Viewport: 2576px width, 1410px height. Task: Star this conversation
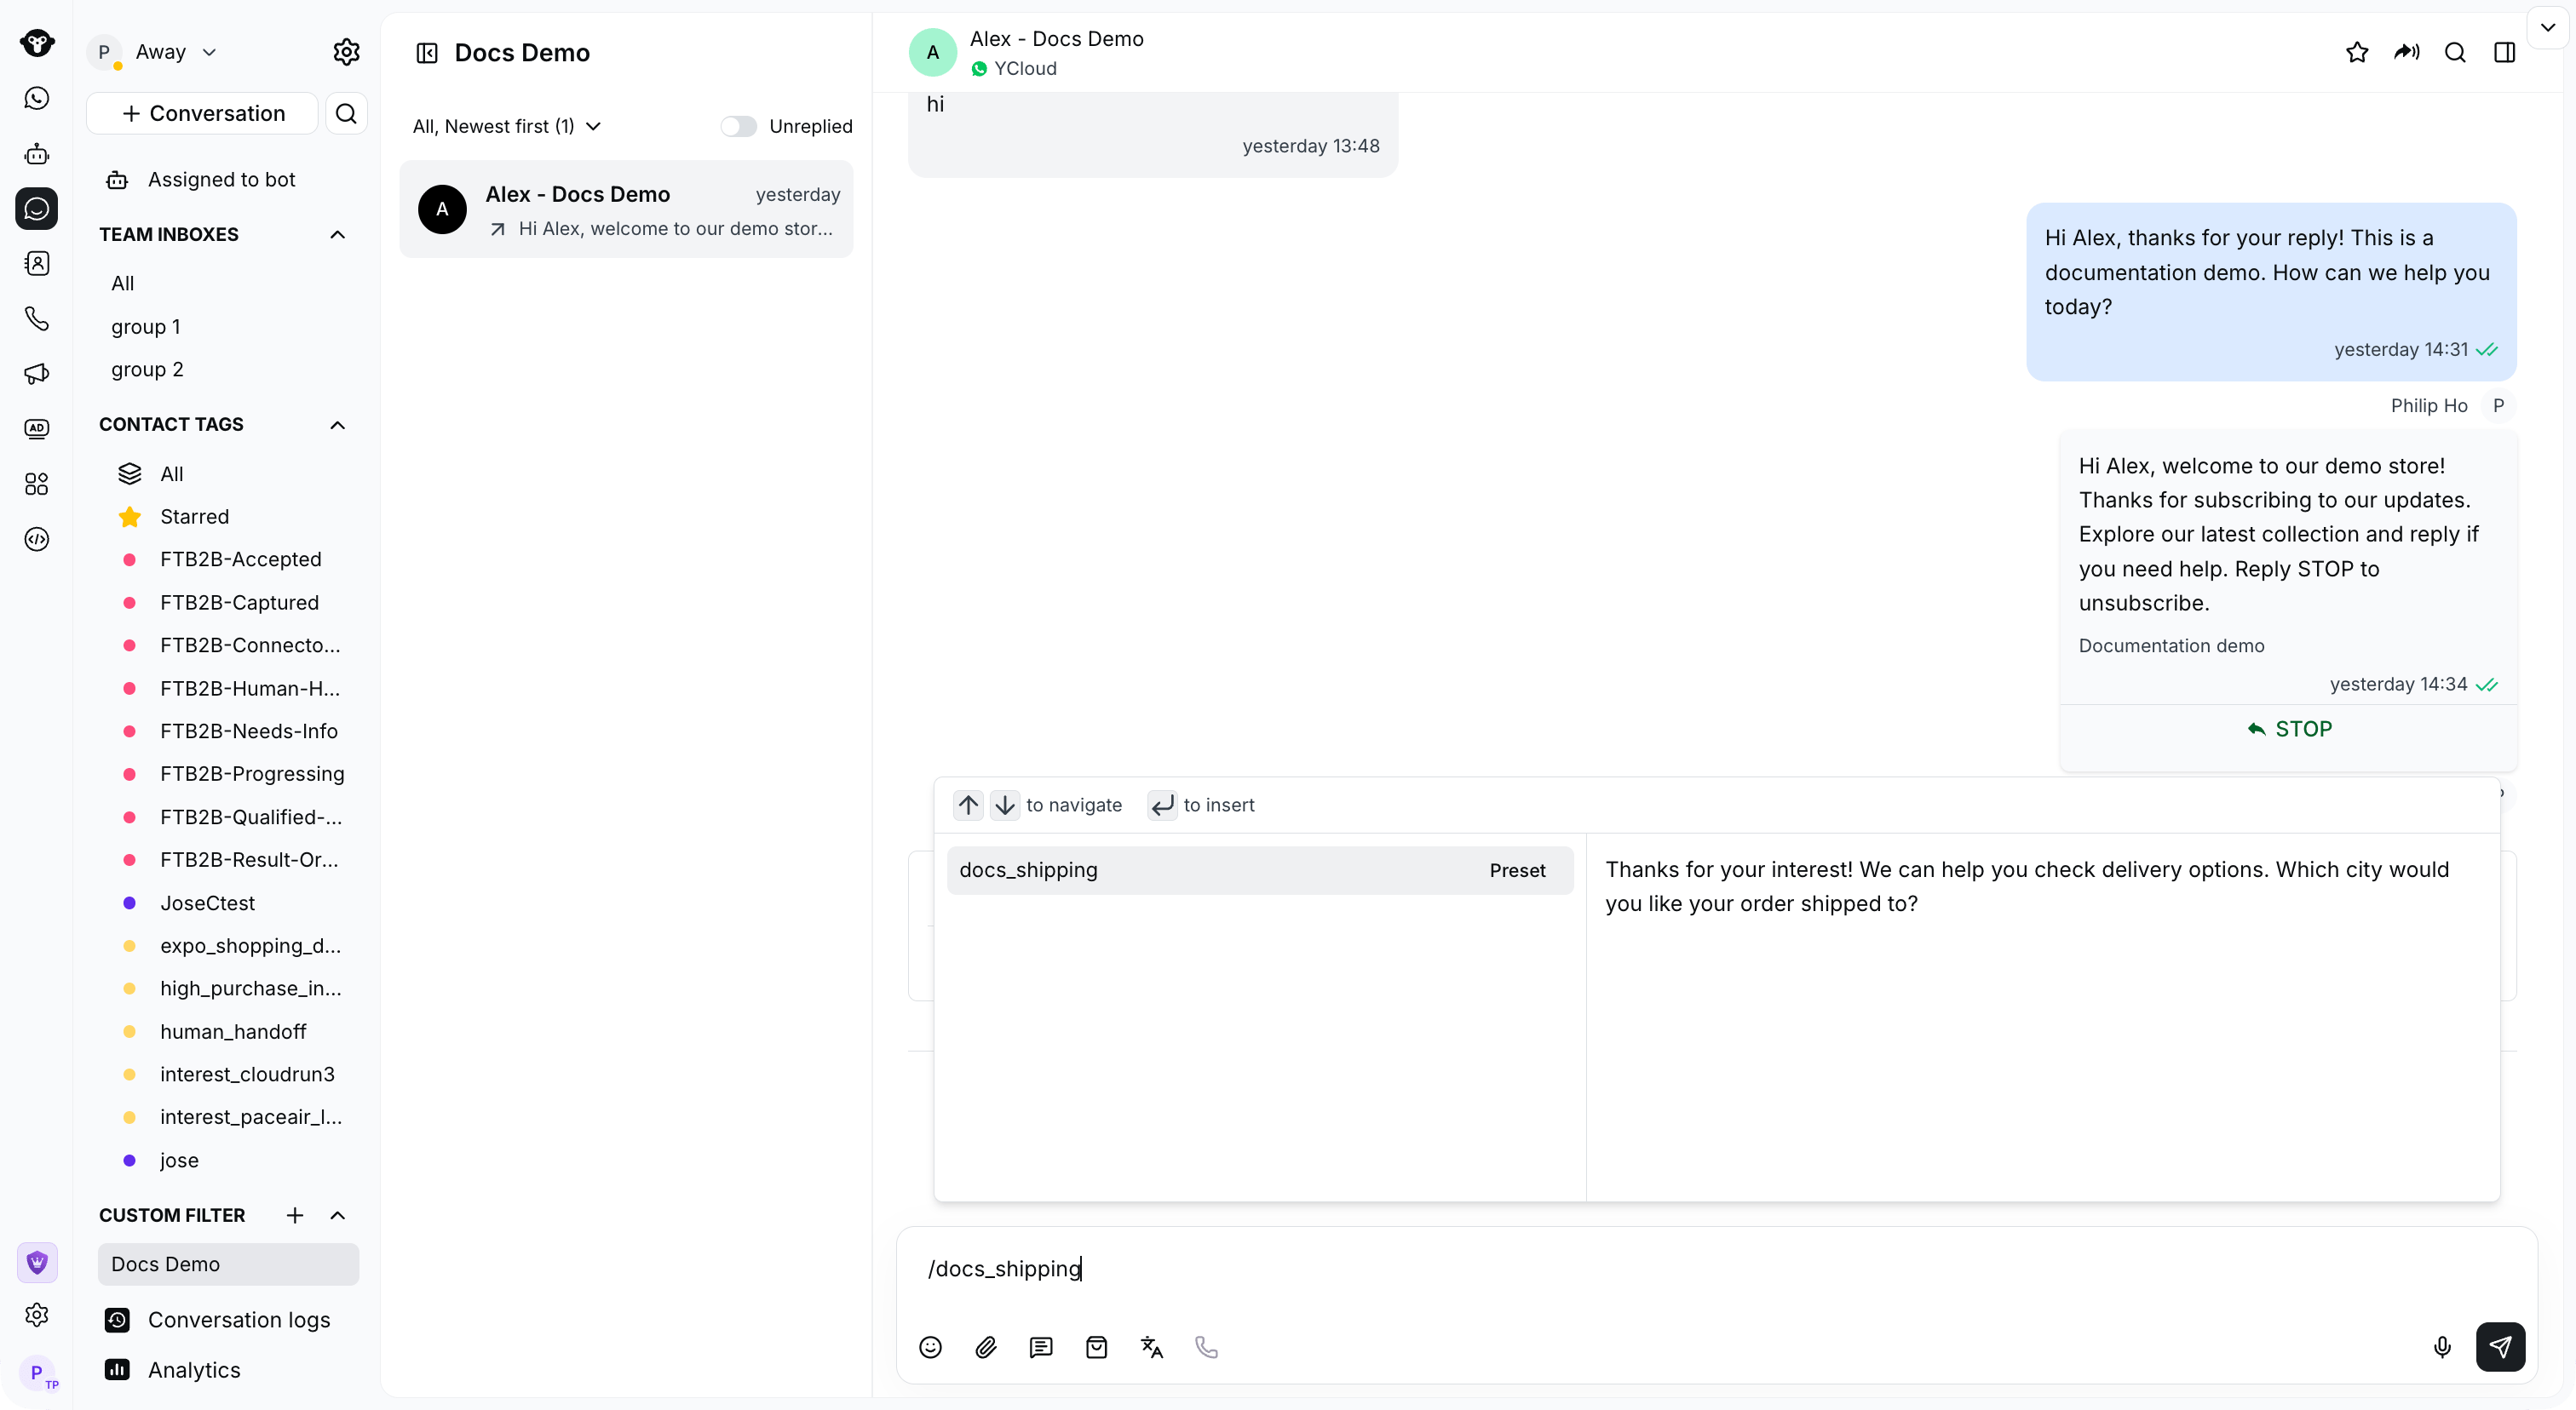(x=2357, y=52)
